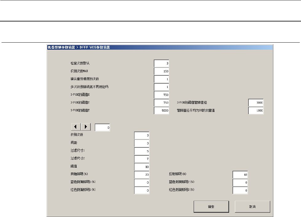Click the 阈值 field showing 90

tap(142, 167)
